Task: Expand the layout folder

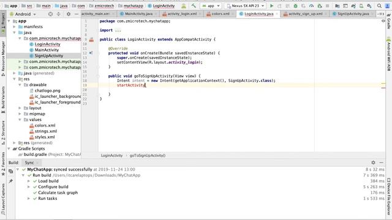Action: point(20,108)
